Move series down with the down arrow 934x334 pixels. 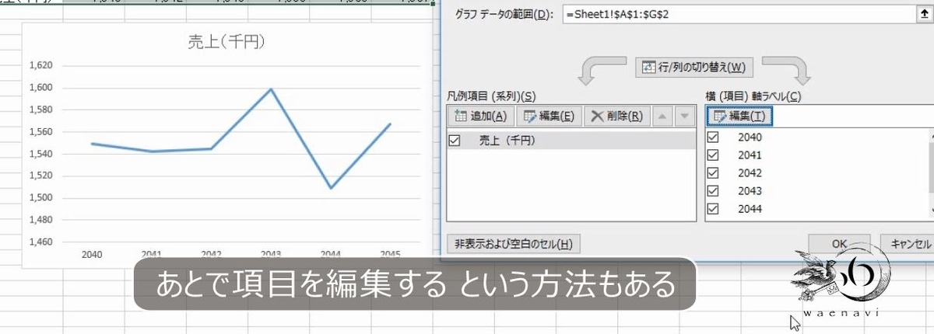[683, 117]
